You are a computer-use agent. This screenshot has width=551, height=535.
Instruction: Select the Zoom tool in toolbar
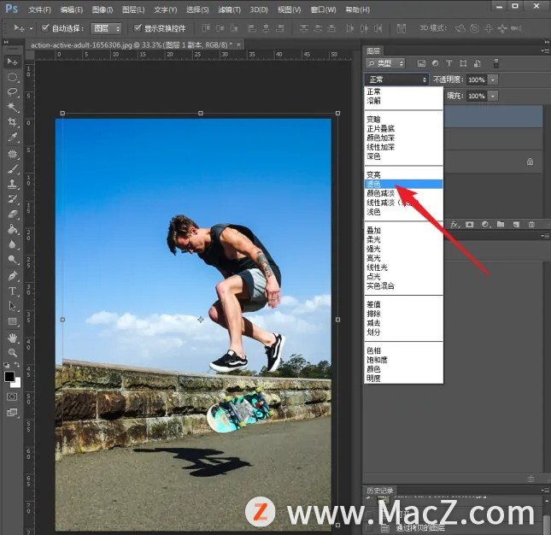coord(13,352)
